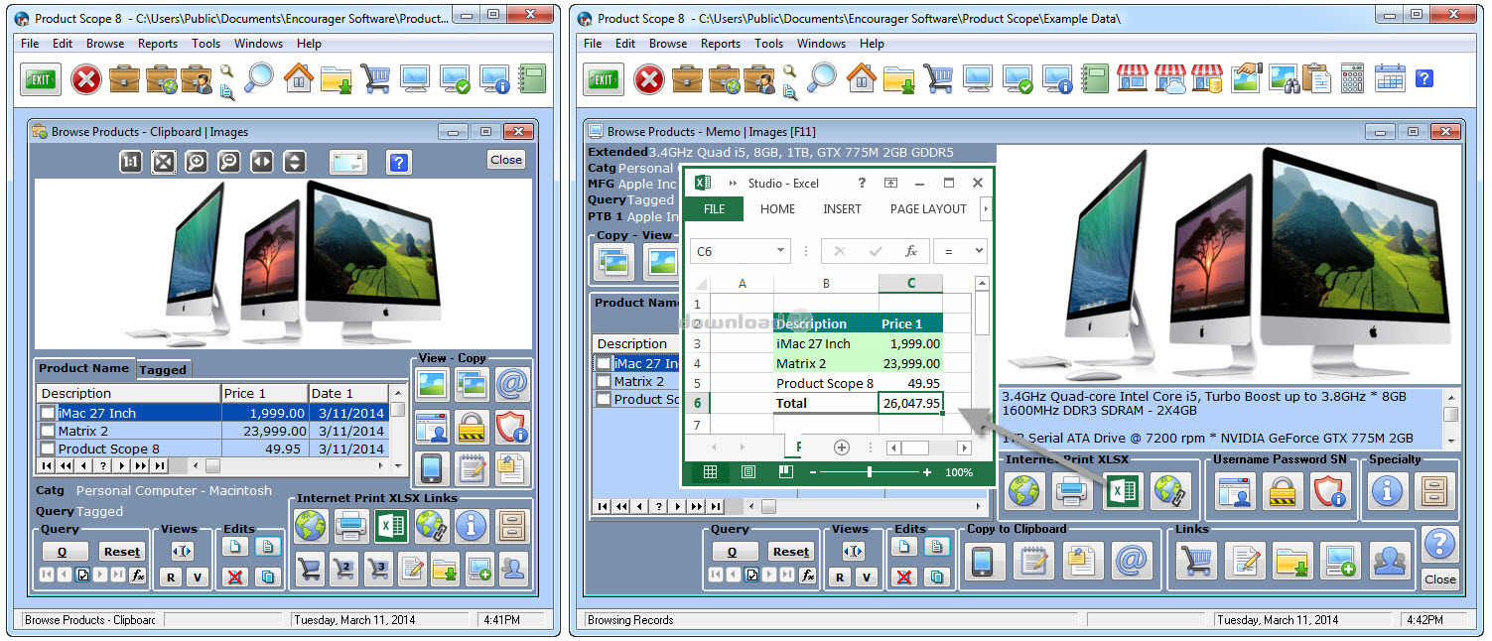The image size is (1492, 641).
Task: Click the Price 1 column header in Clipboard window
Action: 263,393
